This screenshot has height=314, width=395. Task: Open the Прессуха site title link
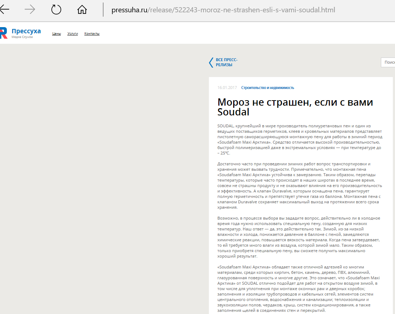pyautogui.click(x=26, y=31)
